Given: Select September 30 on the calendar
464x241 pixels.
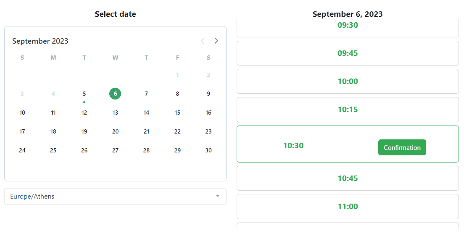Looking at the screenshot, I should 208,150.
